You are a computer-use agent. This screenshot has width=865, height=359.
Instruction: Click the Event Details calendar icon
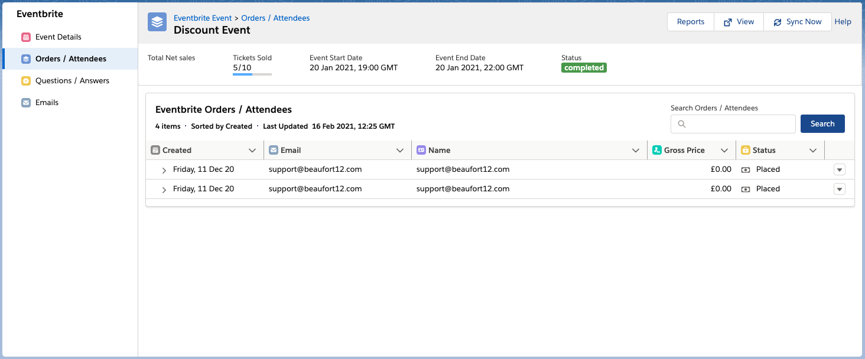(26, 37)
